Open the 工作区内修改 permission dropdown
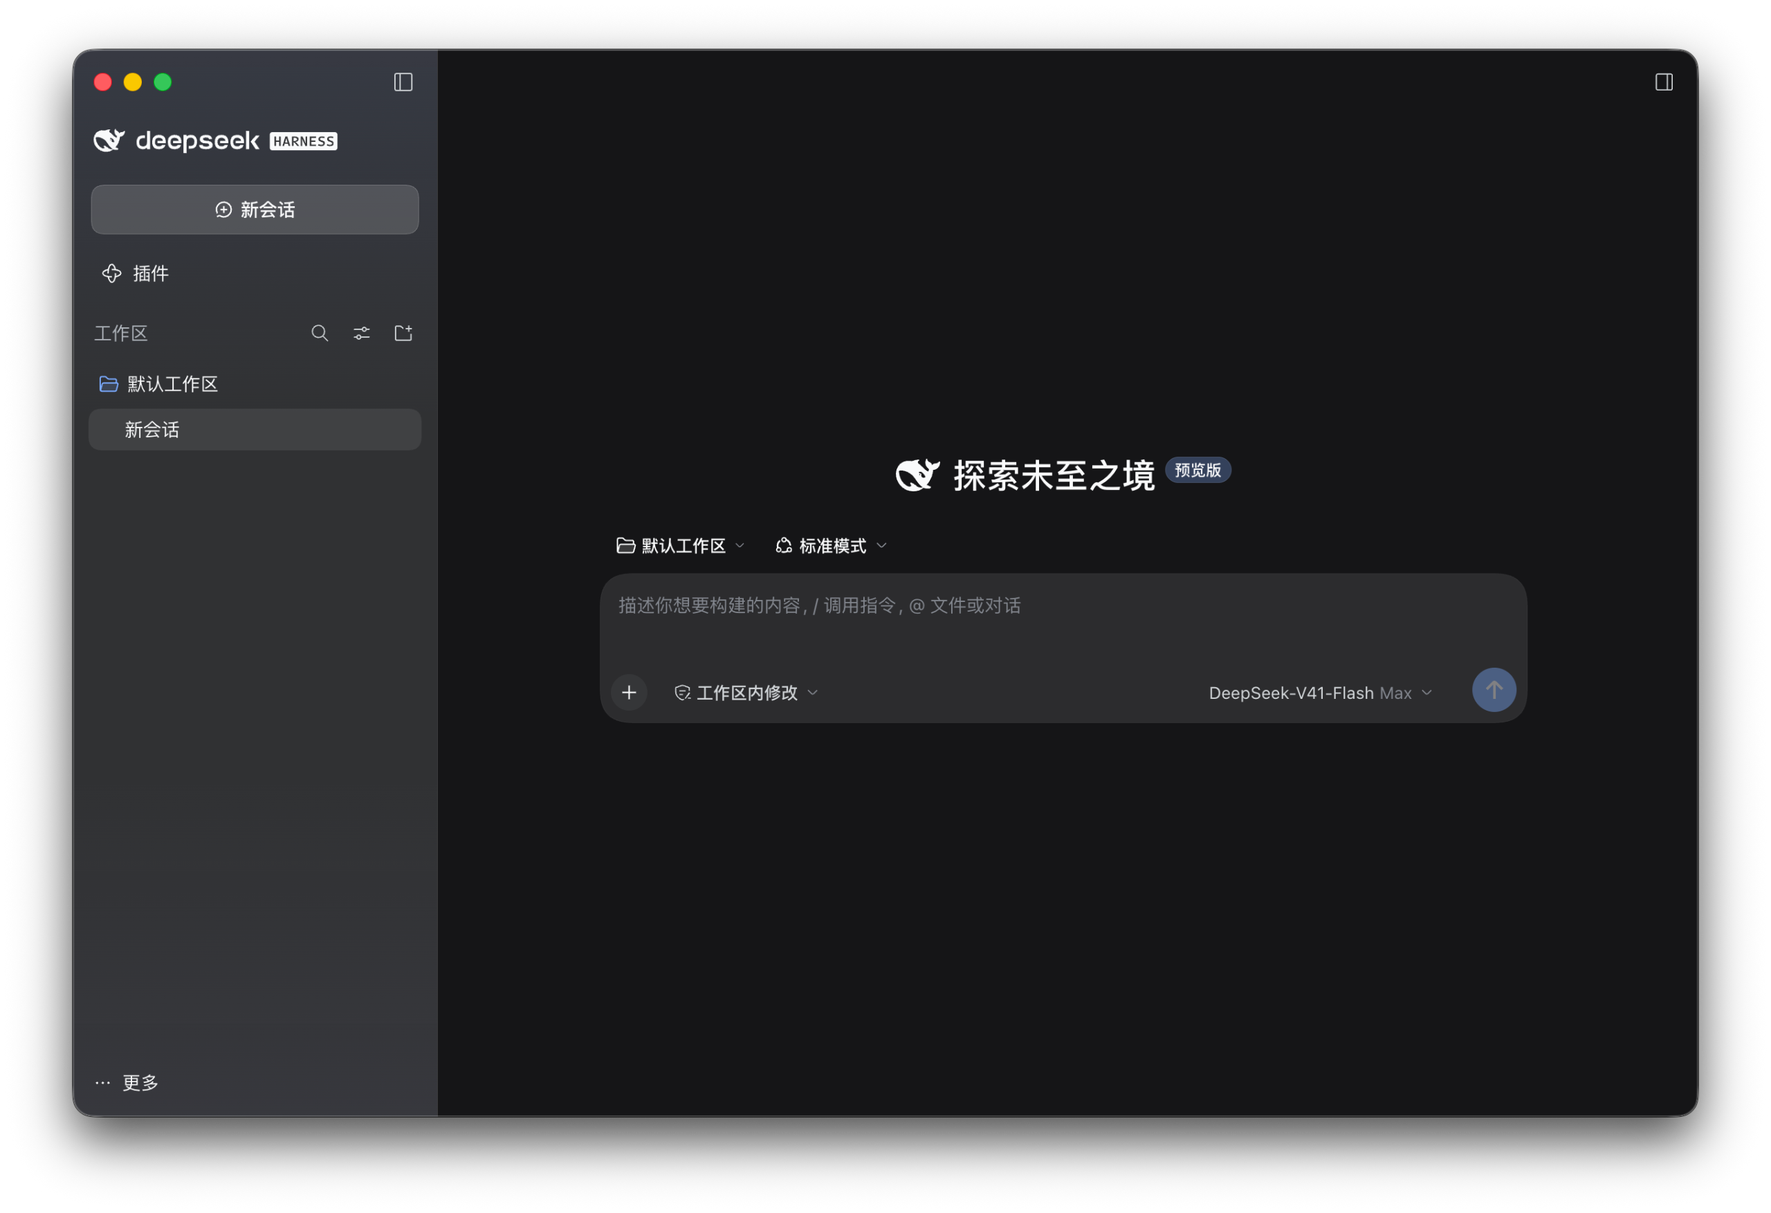The image size is (1771, 1213). pyautogui.click(x=746, y=692)
